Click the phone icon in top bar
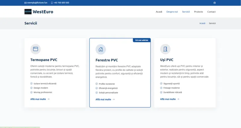The image size is (241, 128). pos(52,3)
